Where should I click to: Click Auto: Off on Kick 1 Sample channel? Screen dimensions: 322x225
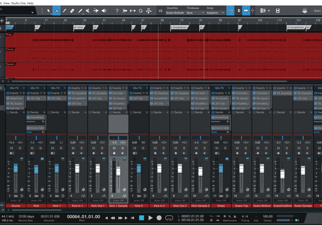click(x=119, y=201)
